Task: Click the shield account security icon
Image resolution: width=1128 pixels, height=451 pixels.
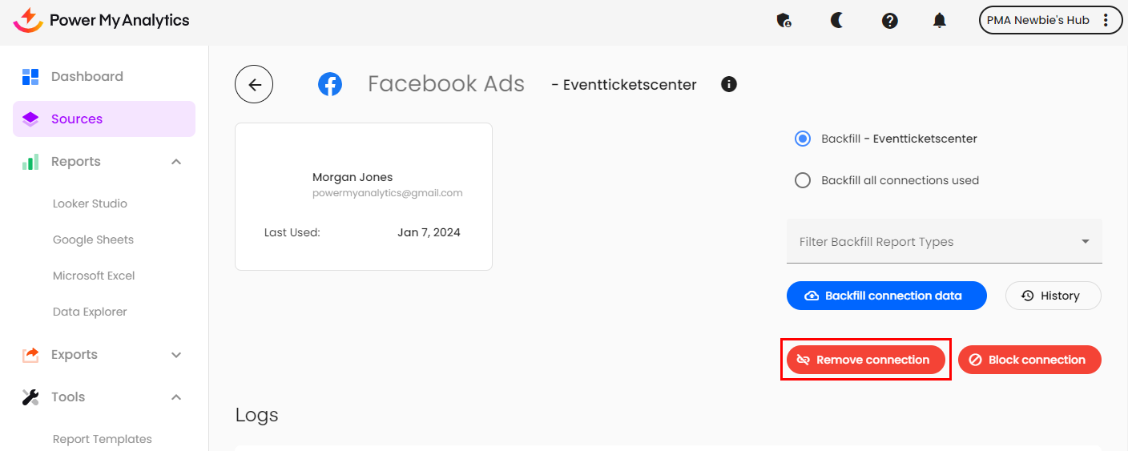Action: 784,21
